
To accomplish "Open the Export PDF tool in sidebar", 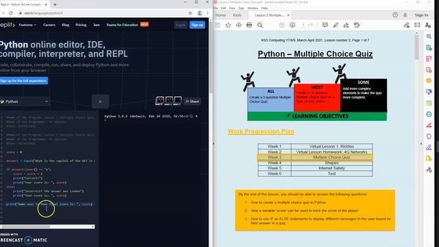I will 429,47.
